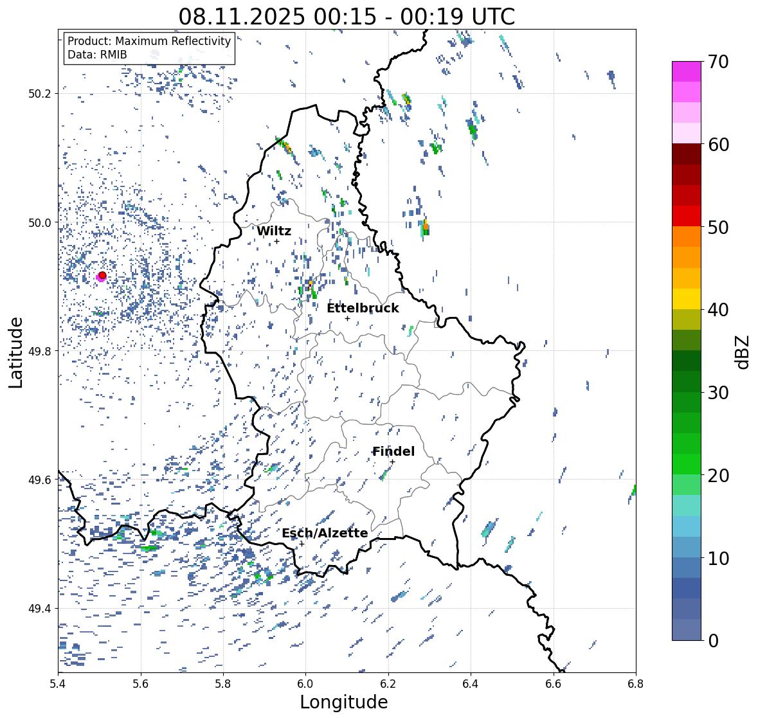Click the 49.8 latitude tick label
Viewport: 758px width, 718px height.
click(x=40, y=351)
